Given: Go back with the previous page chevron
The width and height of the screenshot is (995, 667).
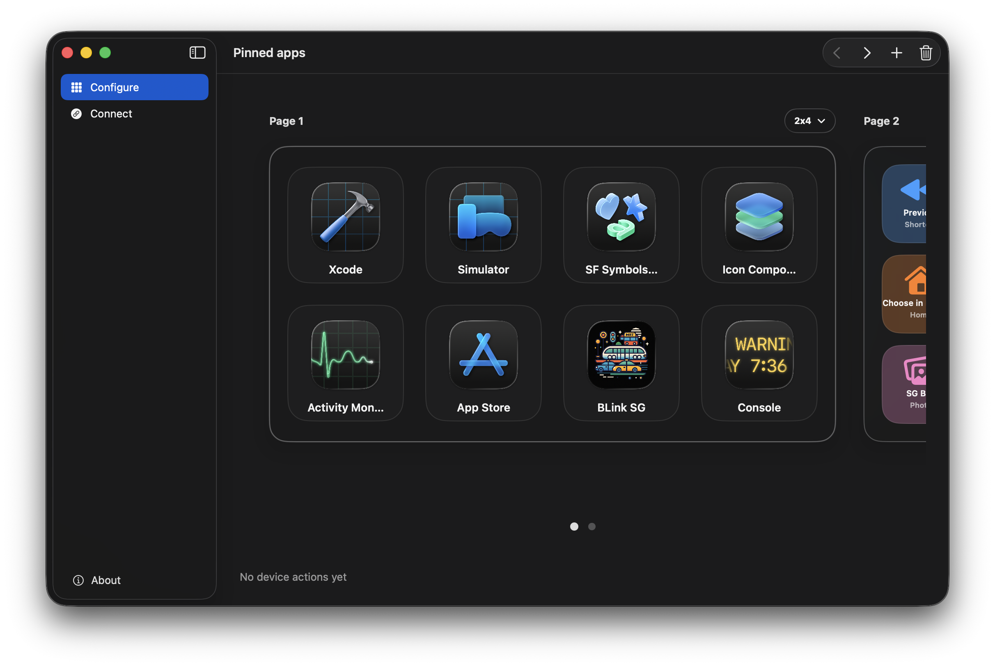Looking at the screenshot, I should point(837,53).
